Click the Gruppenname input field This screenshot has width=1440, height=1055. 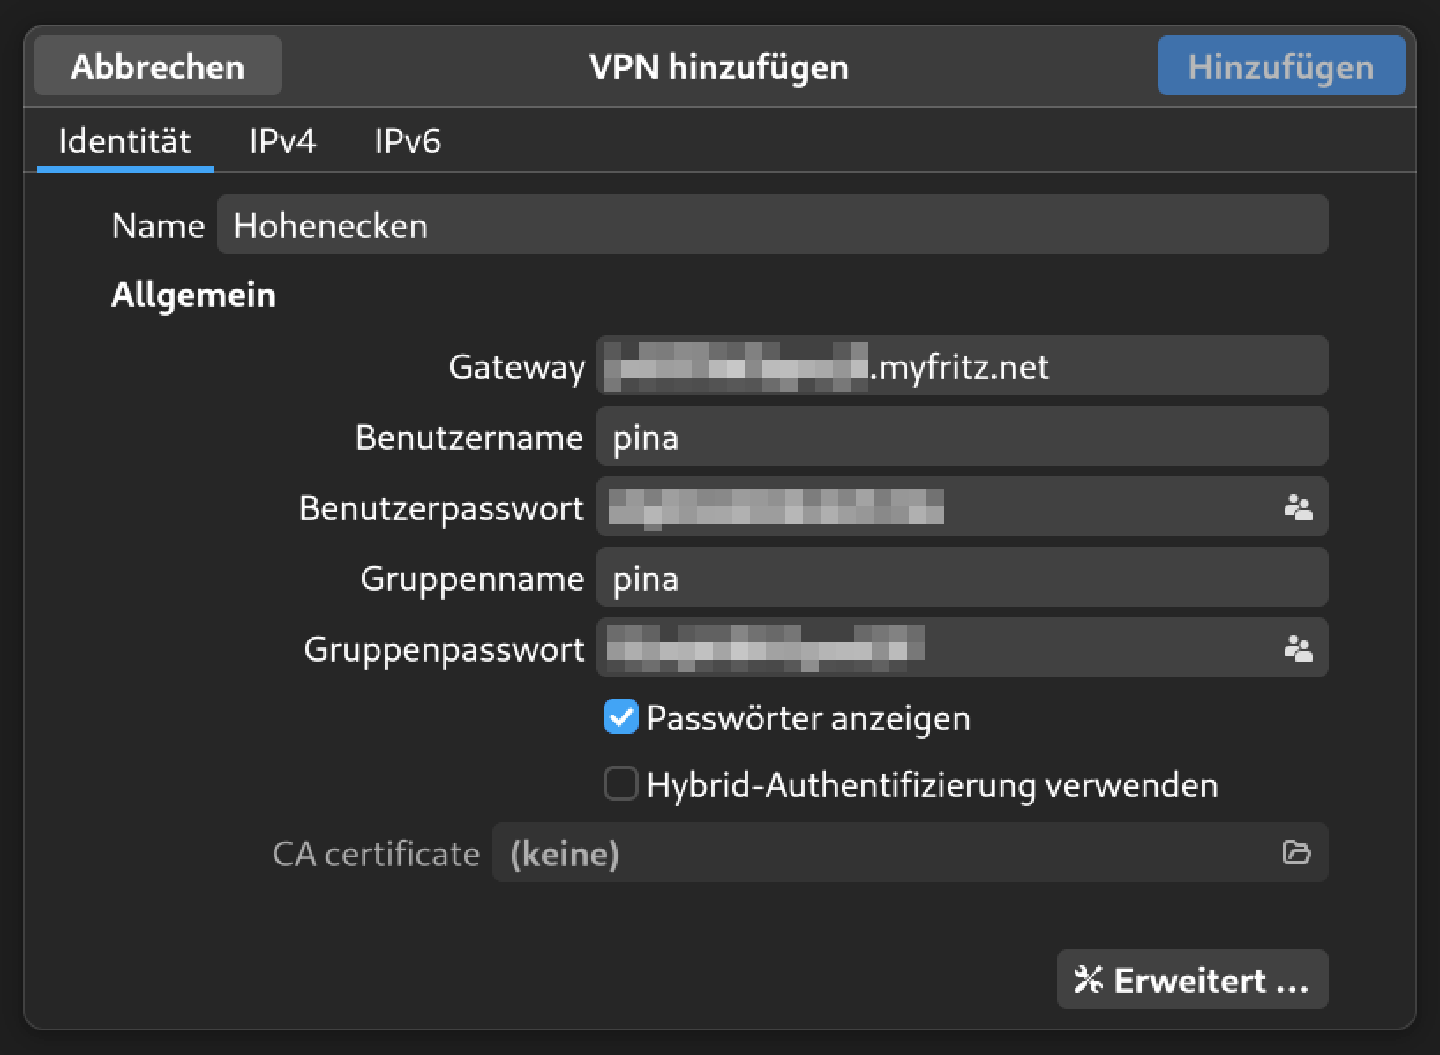961,578
